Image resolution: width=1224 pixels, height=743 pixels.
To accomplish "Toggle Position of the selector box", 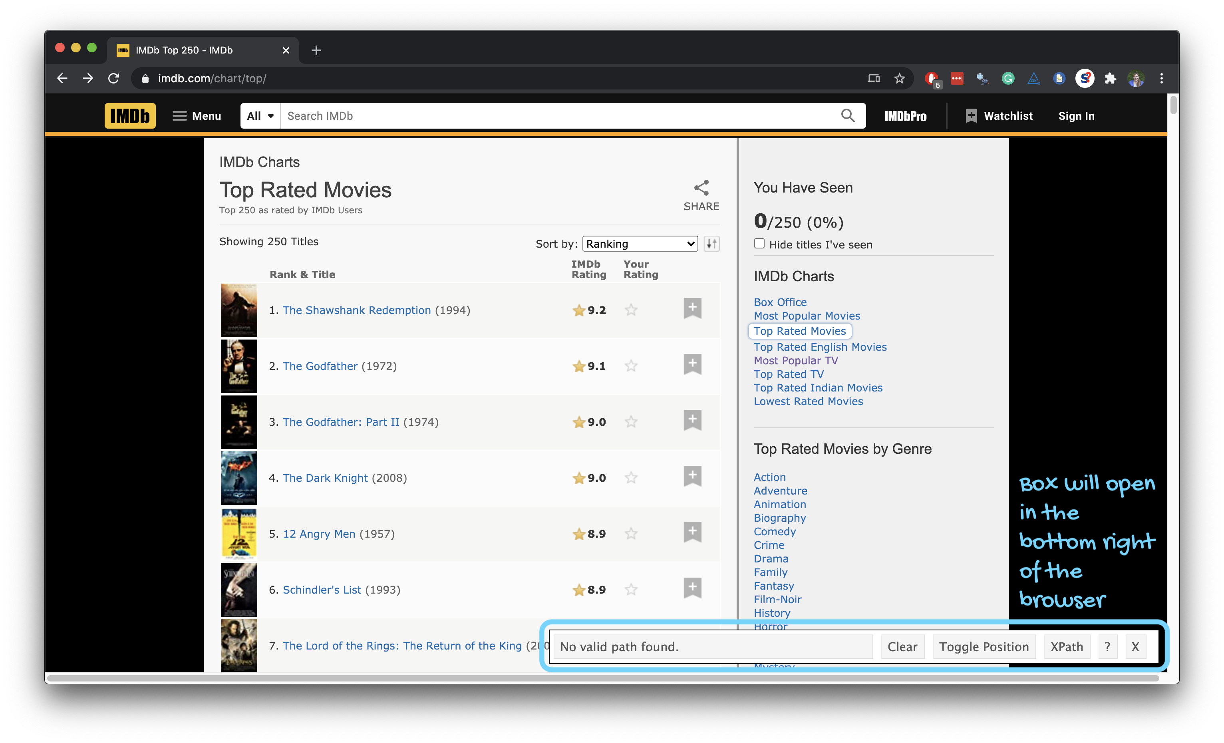I will tap(984, 646).
